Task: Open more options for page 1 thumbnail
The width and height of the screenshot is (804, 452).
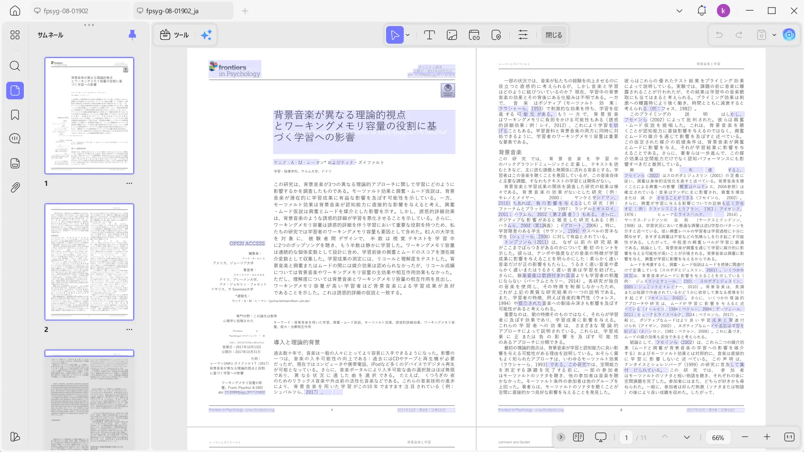Action: (x=129, y=183)
